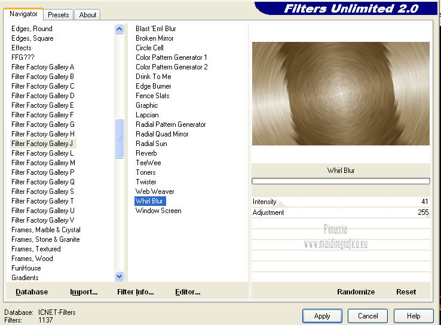
Task: Choose Color Pattern Generator 2
Action: pos(171,67)
